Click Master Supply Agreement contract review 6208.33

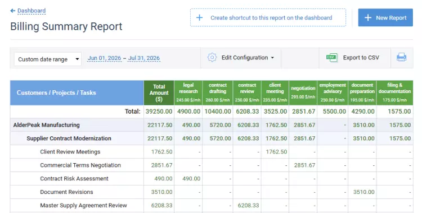[248, 205]
